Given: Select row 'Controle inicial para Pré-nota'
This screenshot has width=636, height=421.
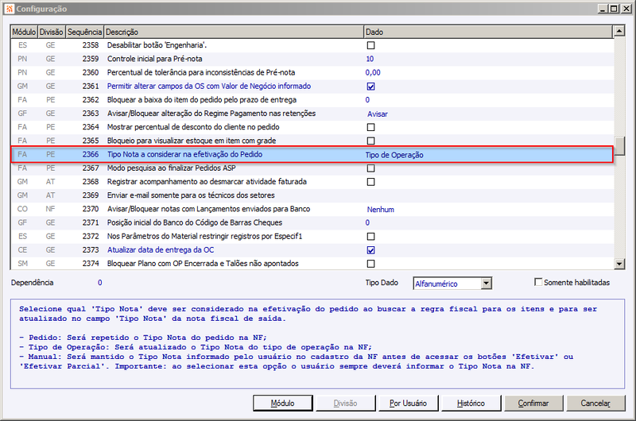Looking at the screenshot, I should pyautogui.click(x=312, y=59).
